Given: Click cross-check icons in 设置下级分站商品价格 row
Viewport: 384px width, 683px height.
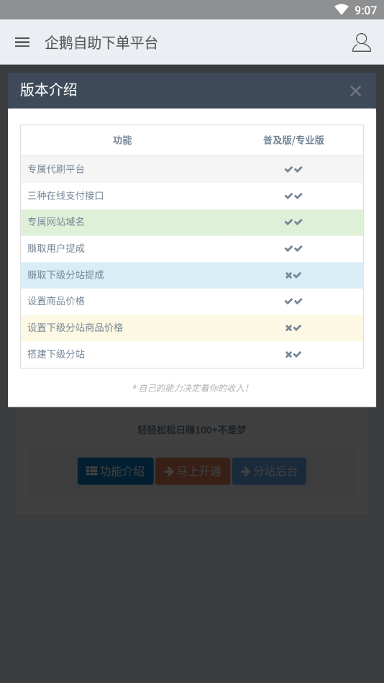Looking at the screenshot, I should click(x=293, y=327).
